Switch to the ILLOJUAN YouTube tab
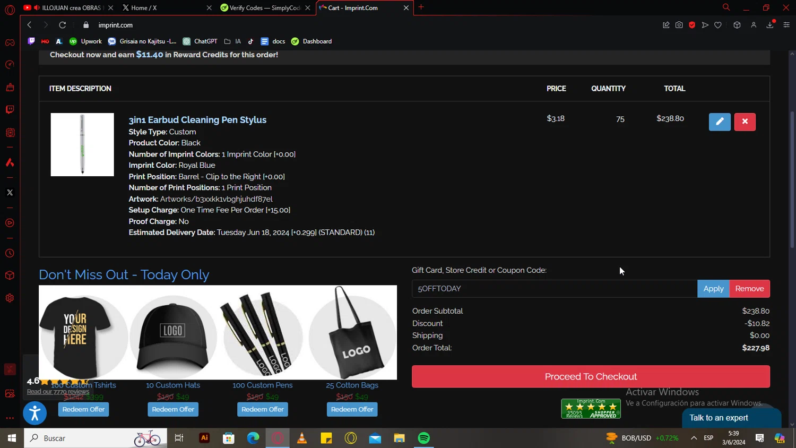 pyautogui.click(x=67, y=8)
